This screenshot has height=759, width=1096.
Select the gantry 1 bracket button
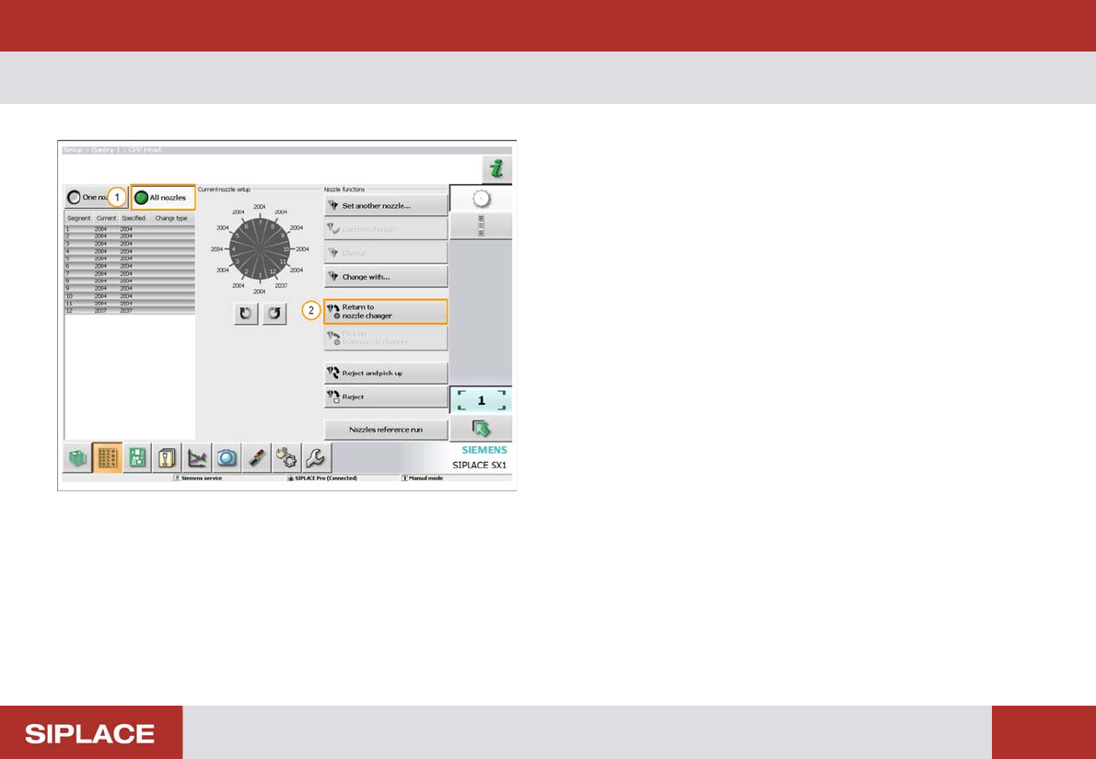pyautogui.click(x=481, y=401)
